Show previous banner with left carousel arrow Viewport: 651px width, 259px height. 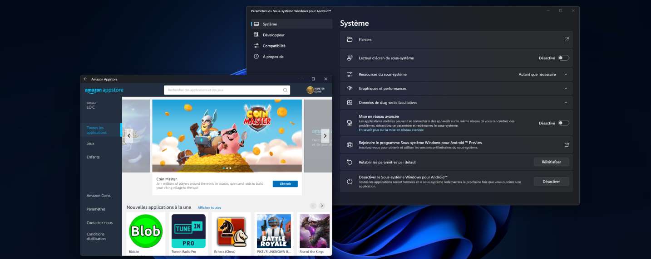129,135
